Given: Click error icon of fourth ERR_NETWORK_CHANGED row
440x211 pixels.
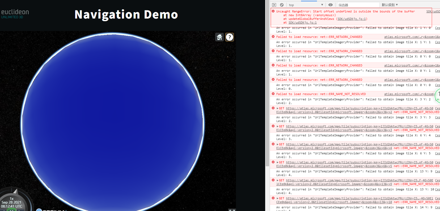Looking at the screenshot, I should click(x=273, y=79).
